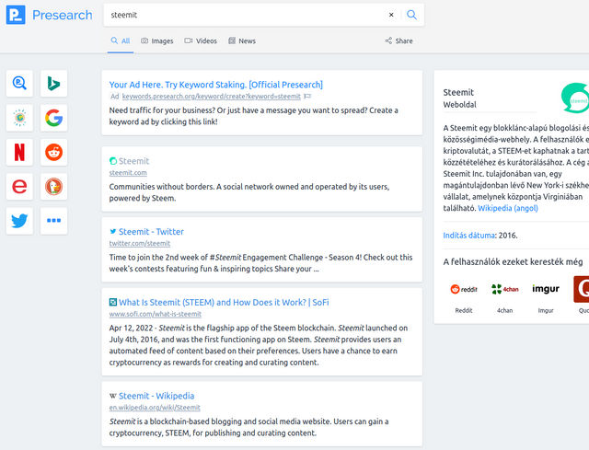Viewport: 589px width, 450px height.
Task: Open the Steemit - Wikipedia result
Action: coord(156,396)
